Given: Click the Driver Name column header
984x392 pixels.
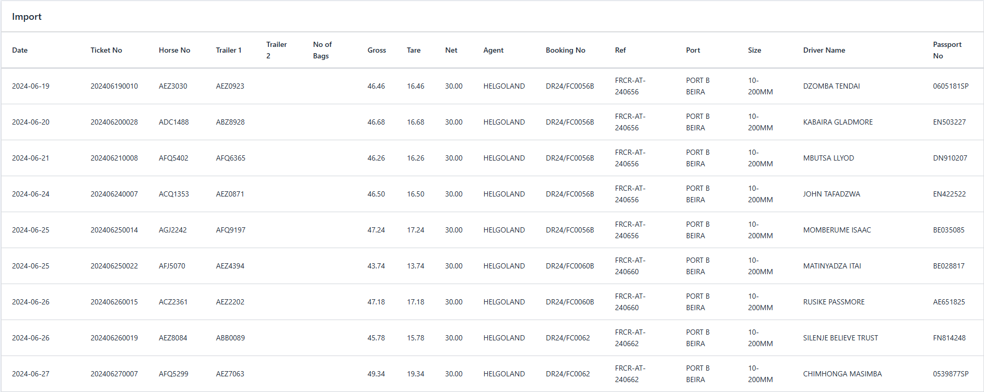Looking at the screenshot, I should coord(824,50).
